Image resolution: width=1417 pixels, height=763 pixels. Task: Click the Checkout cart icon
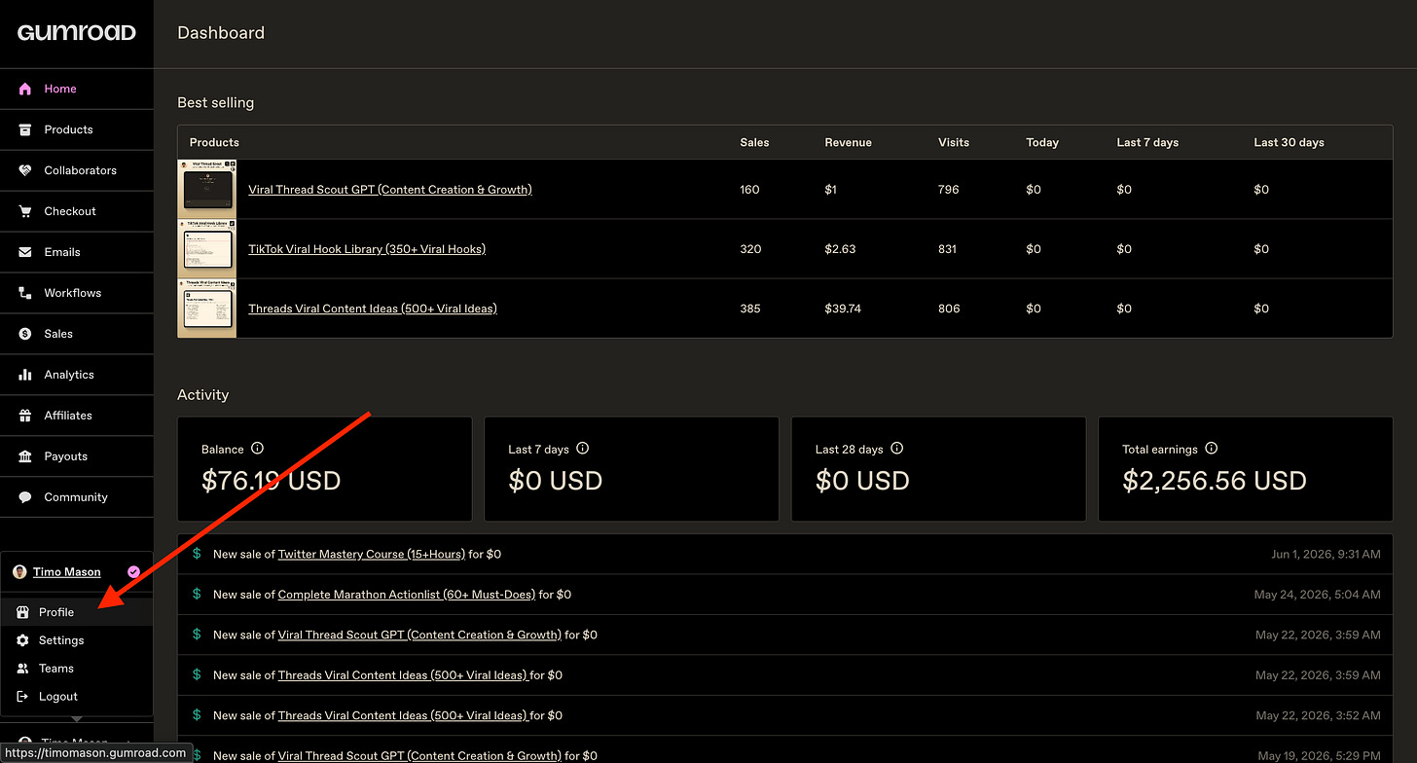tap(25, 211)
